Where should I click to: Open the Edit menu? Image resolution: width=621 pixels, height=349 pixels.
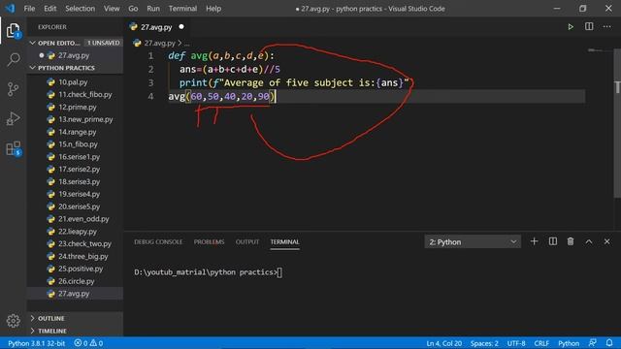49,9
